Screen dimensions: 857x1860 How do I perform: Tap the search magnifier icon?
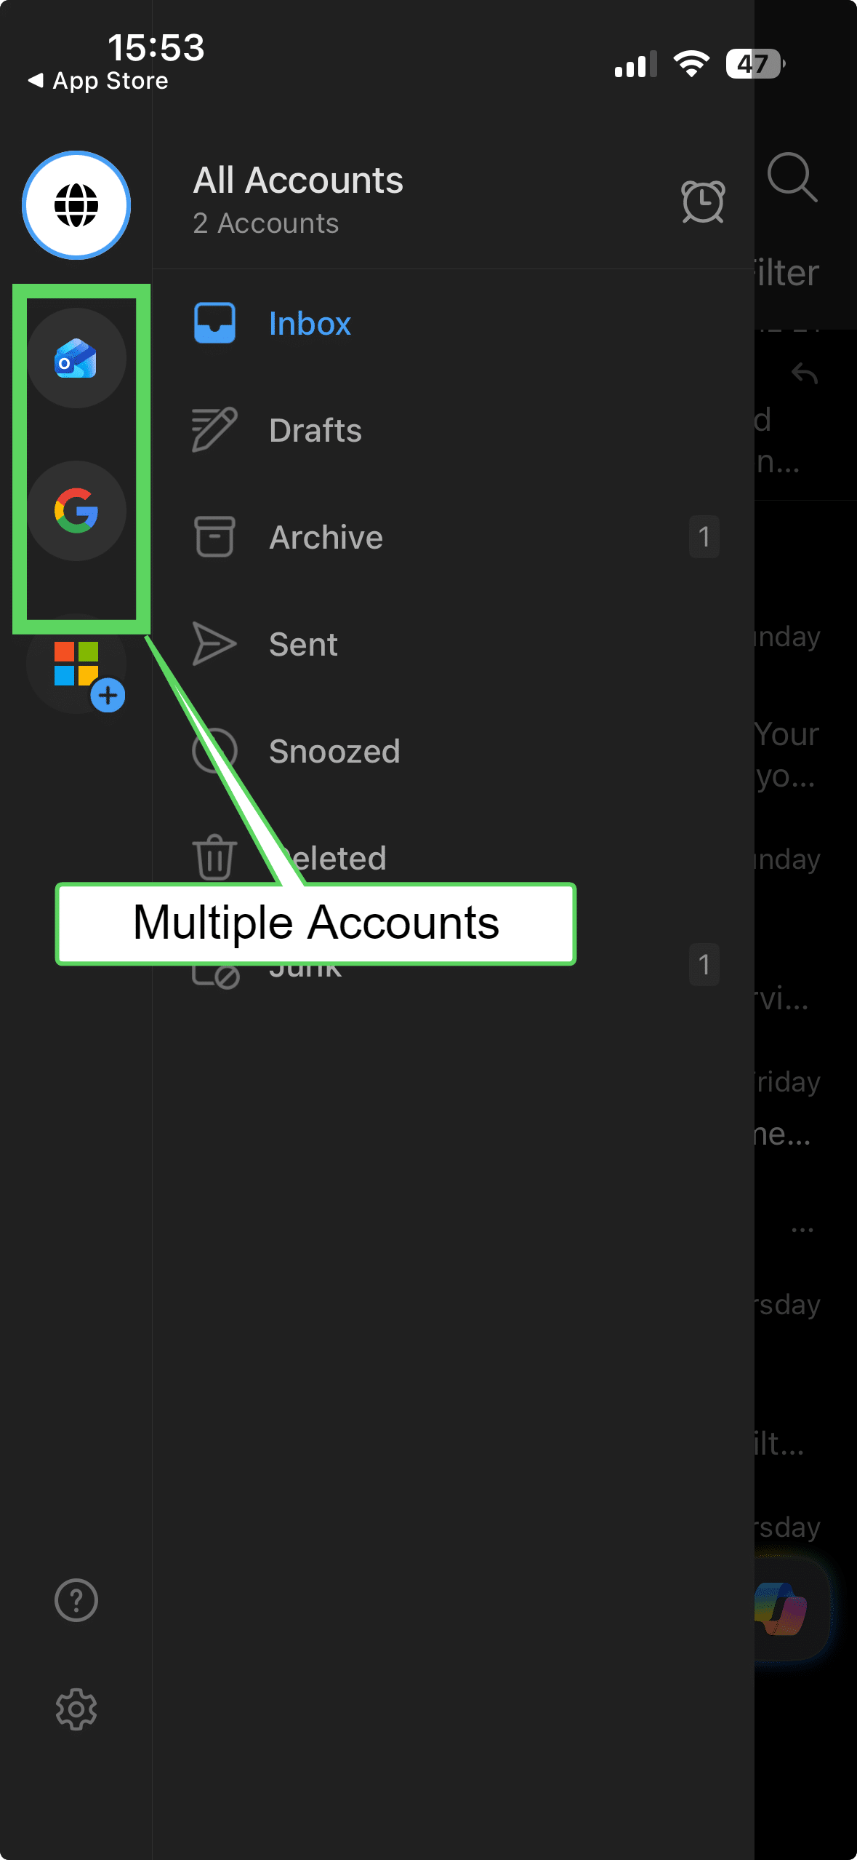(792, 177)
